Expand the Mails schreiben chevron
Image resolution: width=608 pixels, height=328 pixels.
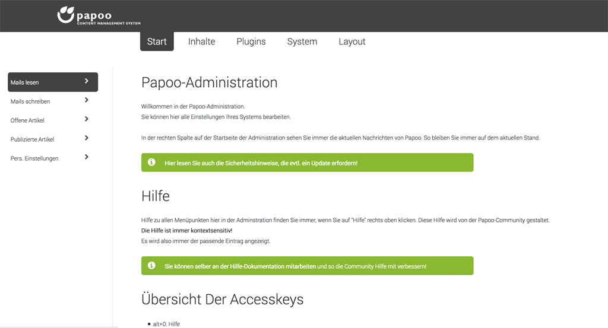pyautogui.click(x=87, y=100)
